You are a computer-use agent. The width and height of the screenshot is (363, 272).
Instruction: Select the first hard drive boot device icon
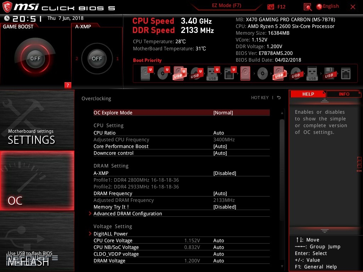click(145, 74)
